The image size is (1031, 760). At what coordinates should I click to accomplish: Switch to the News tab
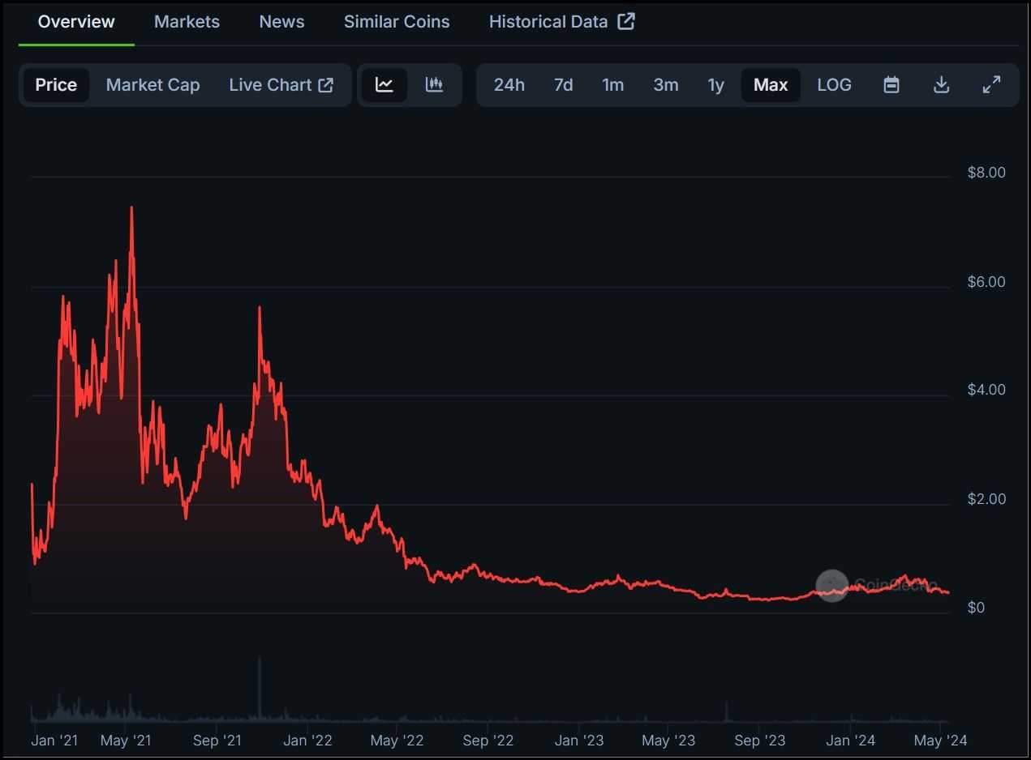coord(281,22)
